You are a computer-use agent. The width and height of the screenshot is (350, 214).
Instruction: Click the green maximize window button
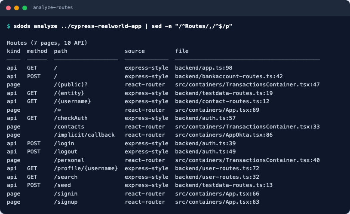(25, 8)
